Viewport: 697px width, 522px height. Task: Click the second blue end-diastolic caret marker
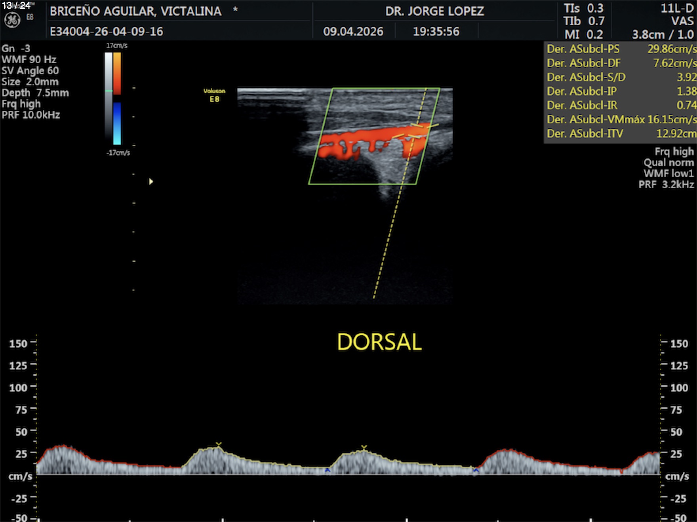(x=476, y=470)
